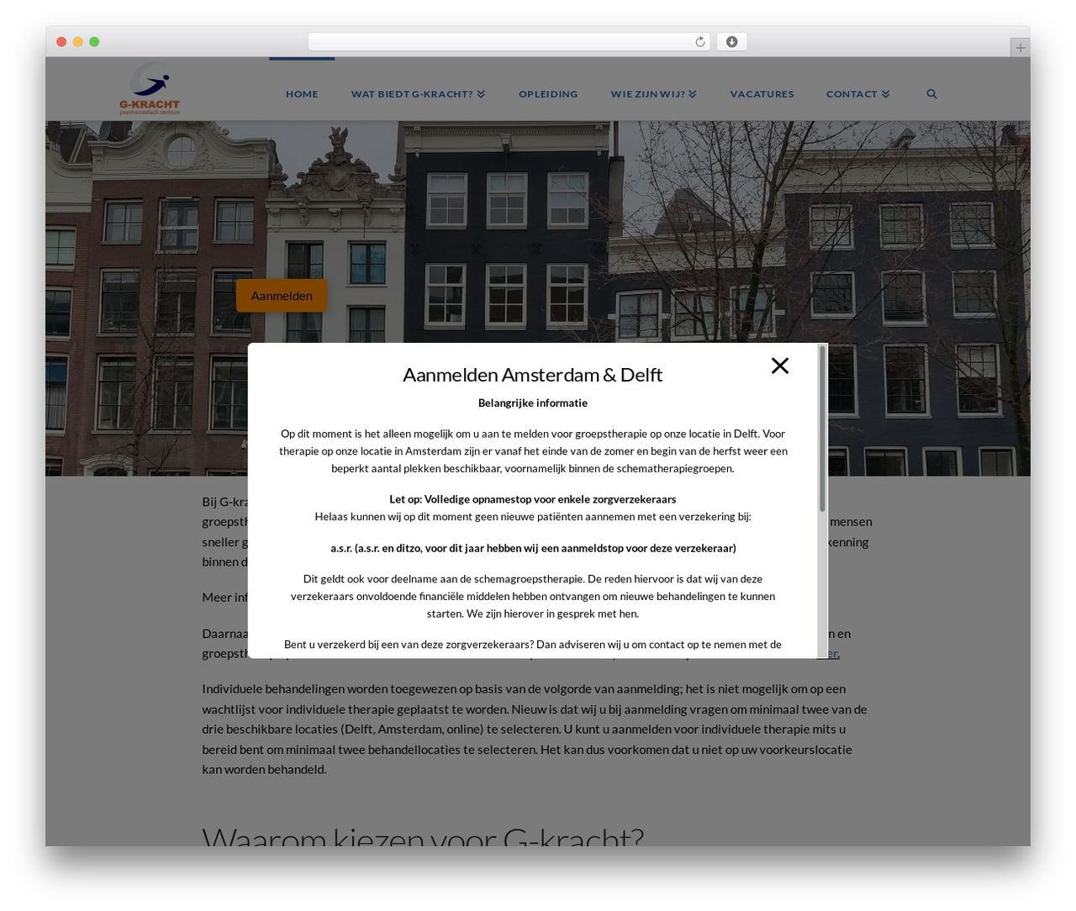
Task: Focus the browser address bar
Action: (x=509, y=42)
